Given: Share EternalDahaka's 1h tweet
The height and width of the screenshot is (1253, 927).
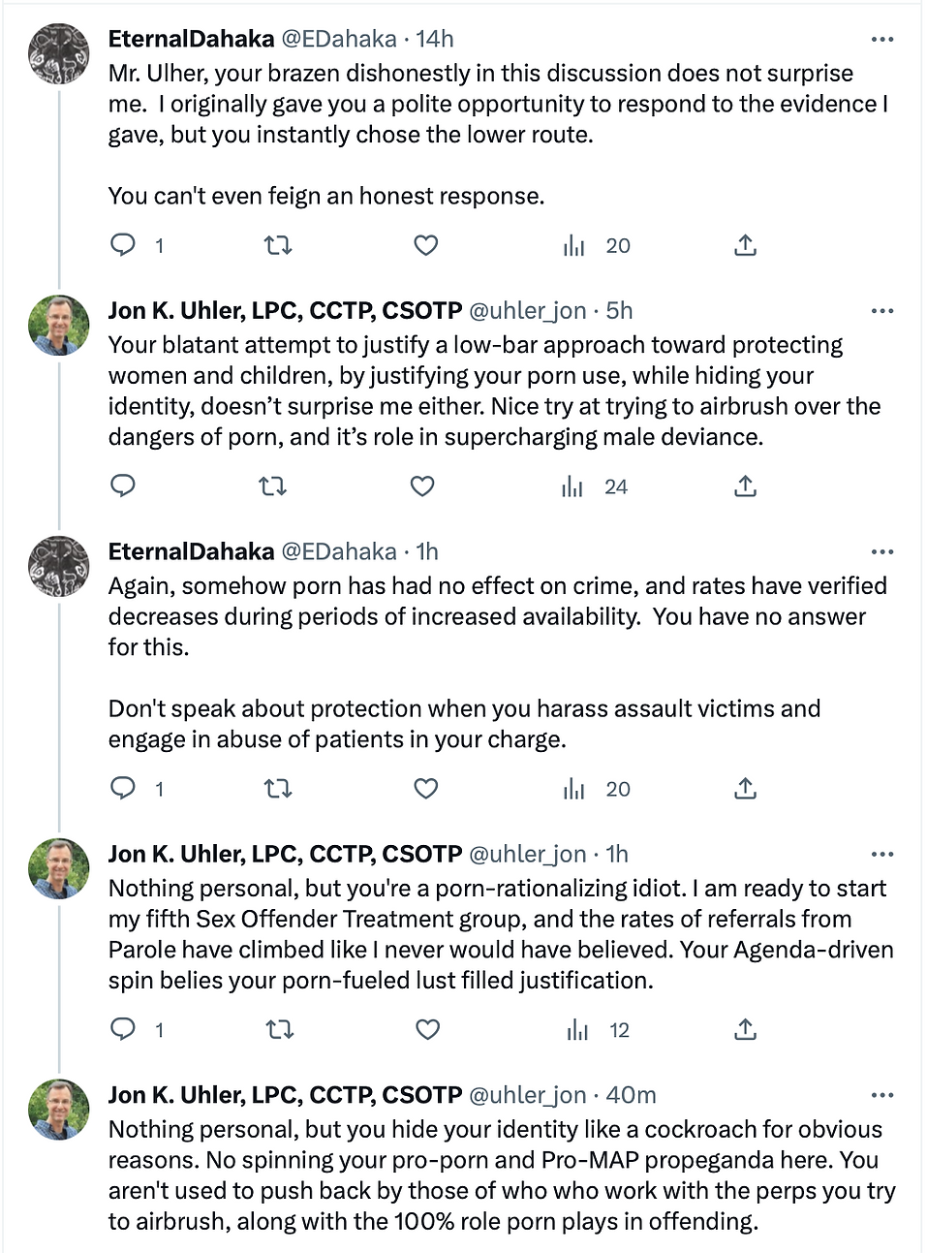Looking at the screenshot, I should point(745,788).
